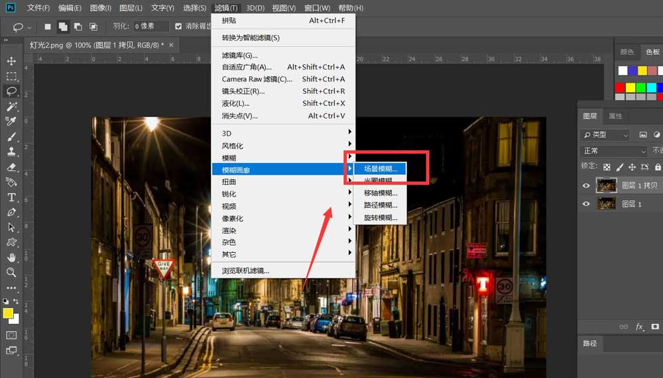This screenshot has height=378, width=663.
Task: Click the Change Screen Mode icon
Action: pos(11,351)
